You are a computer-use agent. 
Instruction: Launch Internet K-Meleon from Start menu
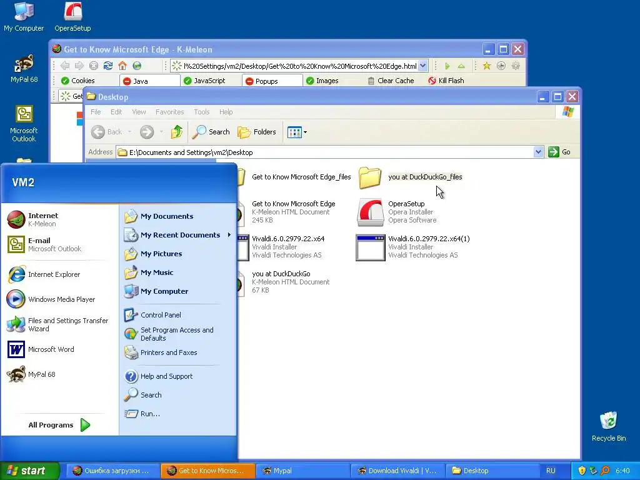pyautogui.click(x=59, y=219)
